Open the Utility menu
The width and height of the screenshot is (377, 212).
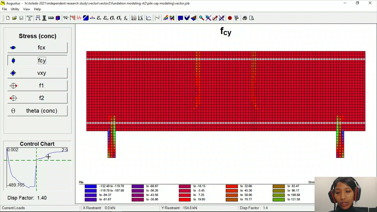15,9
